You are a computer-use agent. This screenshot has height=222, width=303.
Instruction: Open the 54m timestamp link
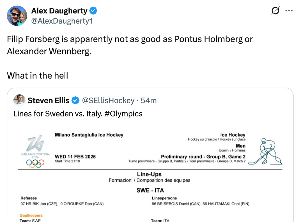pos(149,100)
